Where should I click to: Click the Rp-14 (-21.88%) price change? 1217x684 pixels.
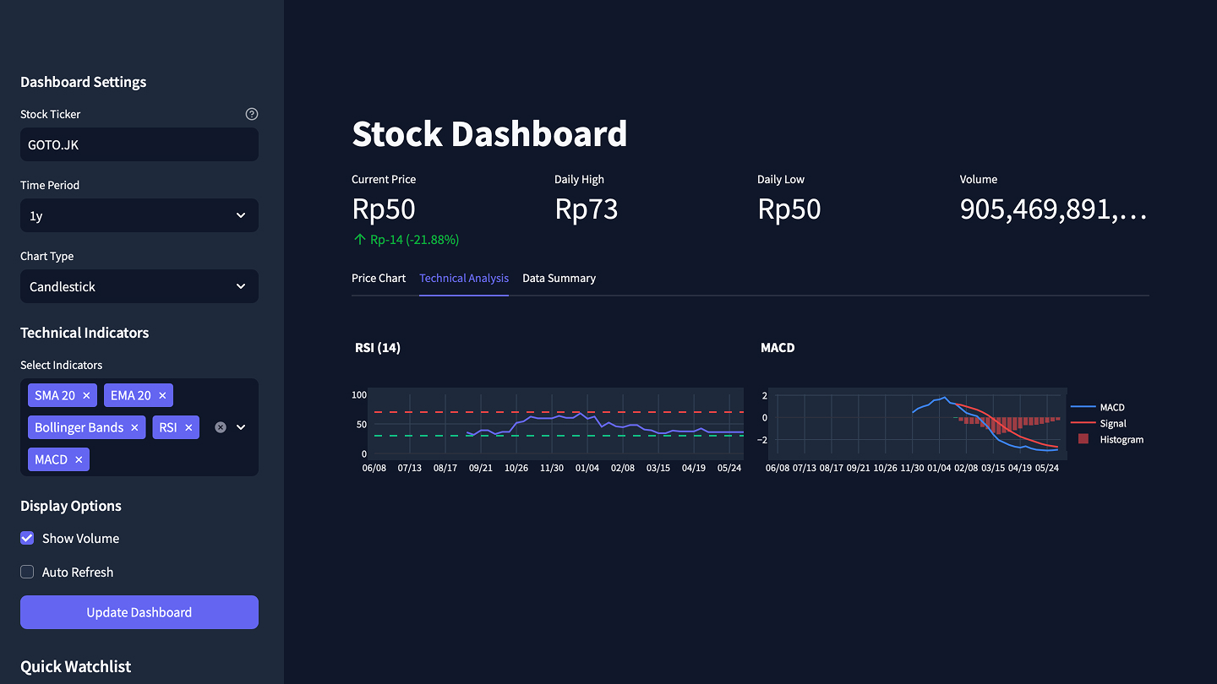406,240
